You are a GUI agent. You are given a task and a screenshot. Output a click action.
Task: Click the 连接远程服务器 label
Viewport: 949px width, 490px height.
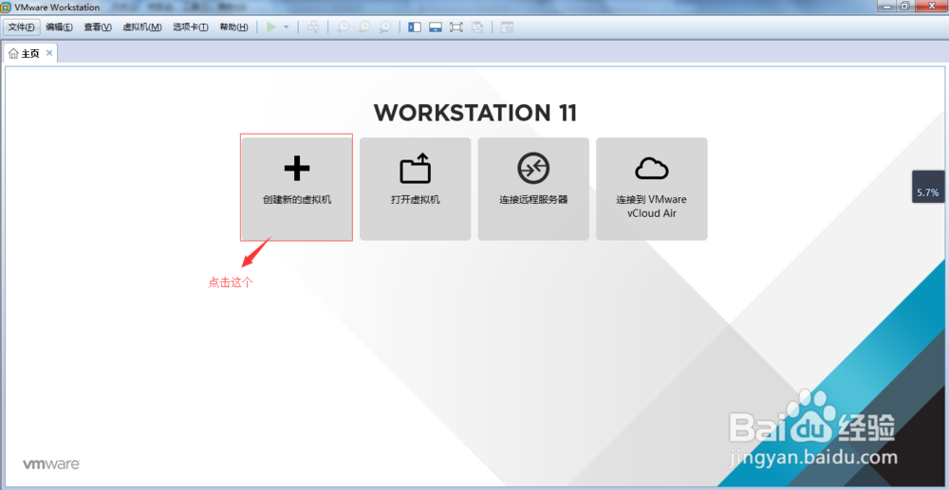[x=533, y=199]
